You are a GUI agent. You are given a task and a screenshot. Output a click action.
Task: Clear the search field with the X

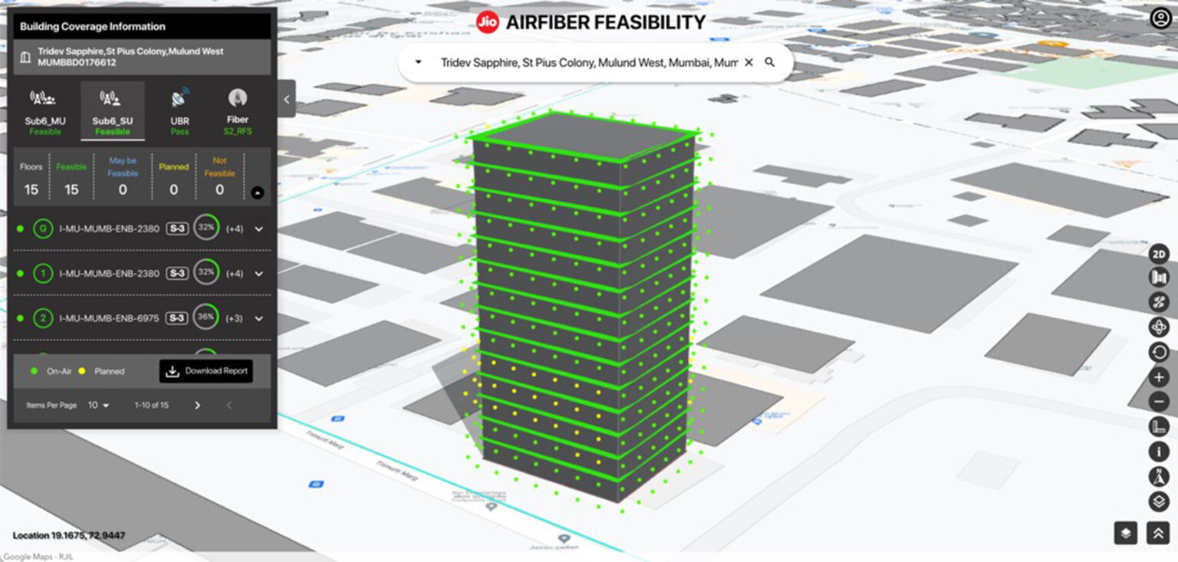pos(749,62)
